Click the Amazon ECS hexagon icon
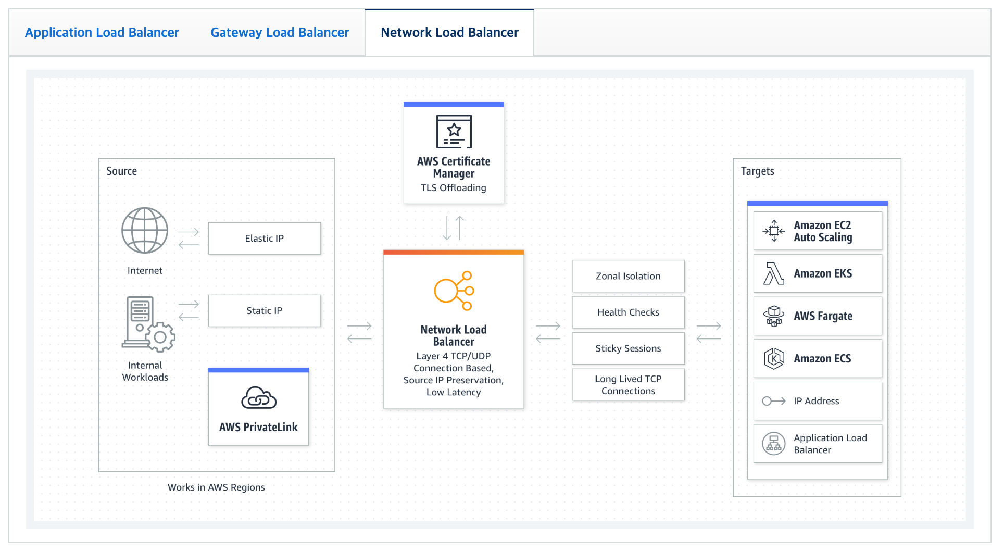The width and height of the screenshot is (1004, 552). tap(774, 359)
